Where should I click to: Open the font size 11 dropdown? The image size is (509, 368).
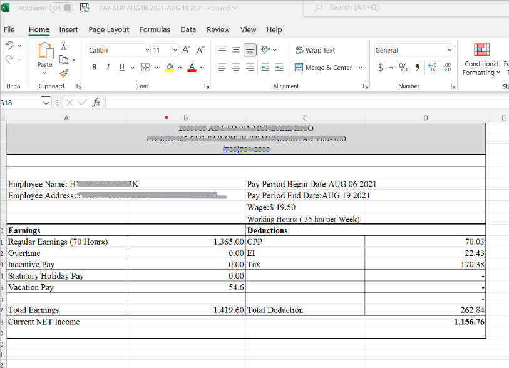tap(175, 50)
